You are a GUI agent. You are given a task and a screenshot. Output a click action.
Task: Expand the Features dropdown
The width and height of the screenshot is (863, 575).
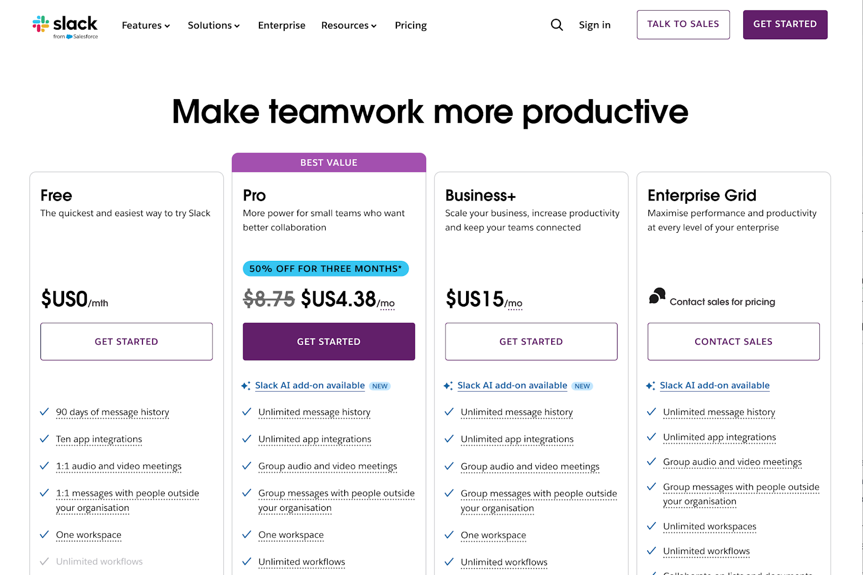click(x=145, y=25)
